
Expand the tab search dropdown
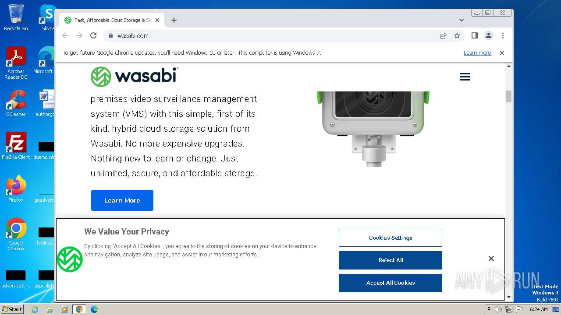click(x=462, y=20)
